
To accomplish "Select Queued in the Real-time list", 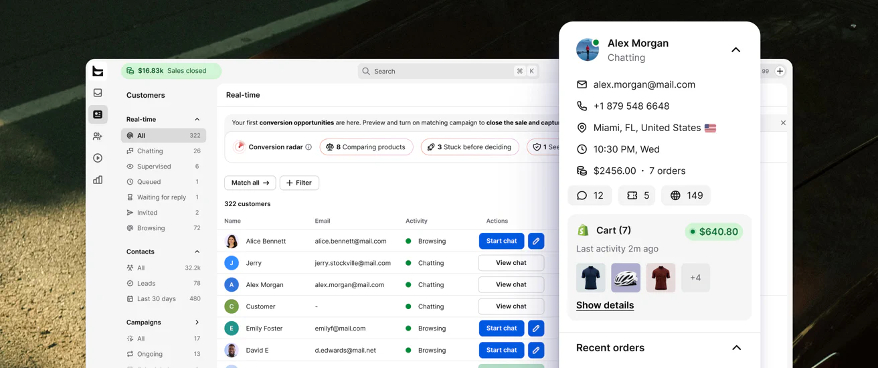I will click(163, 182).
